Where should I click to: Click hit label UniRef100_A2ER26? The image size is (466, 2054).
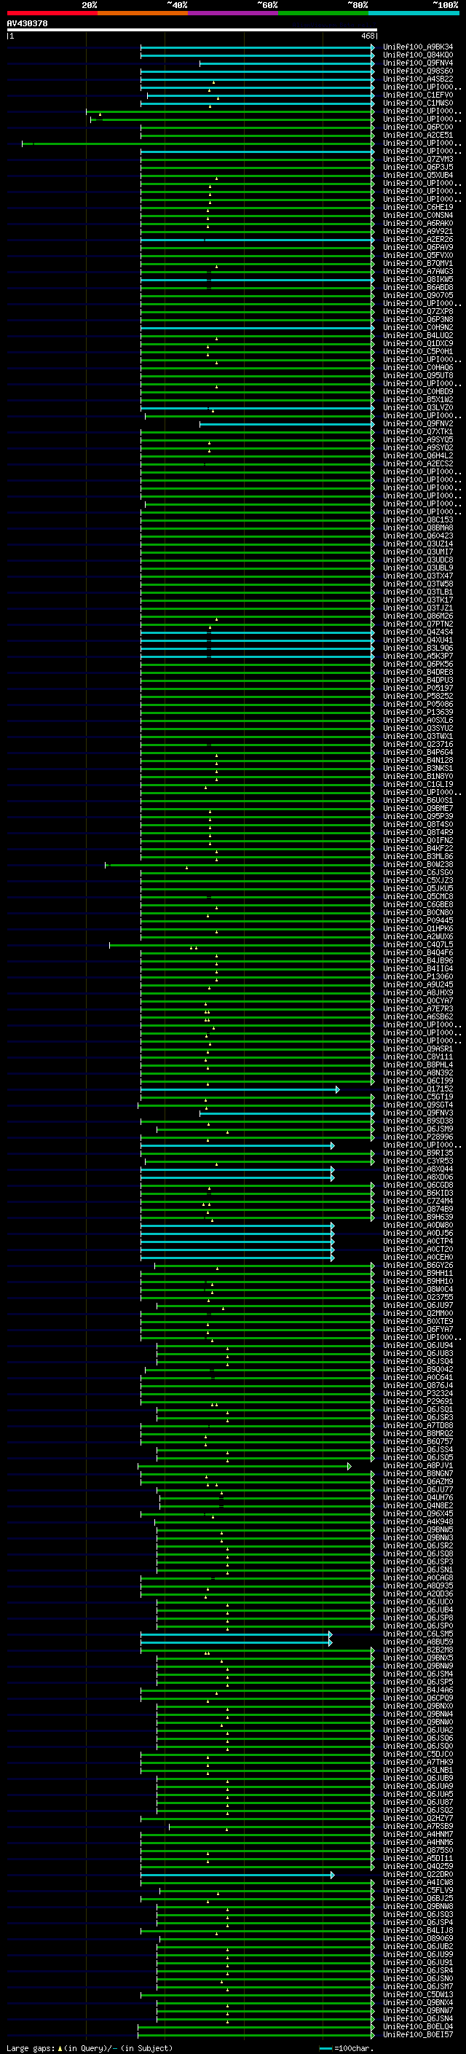pyautogui.click(x=418, y=239)
